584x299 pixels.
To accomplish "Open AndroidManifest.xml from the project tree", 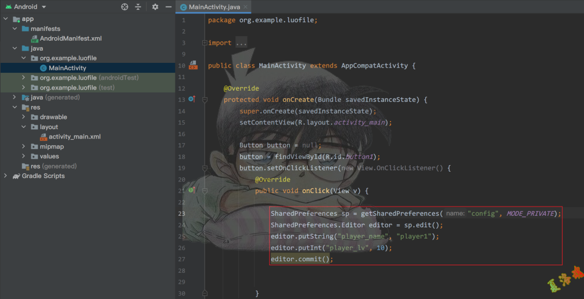I will [70, 38].
